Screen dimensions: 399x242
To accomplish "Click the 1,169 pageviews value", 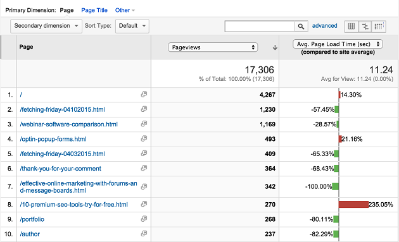I will (x=267, y=124).
